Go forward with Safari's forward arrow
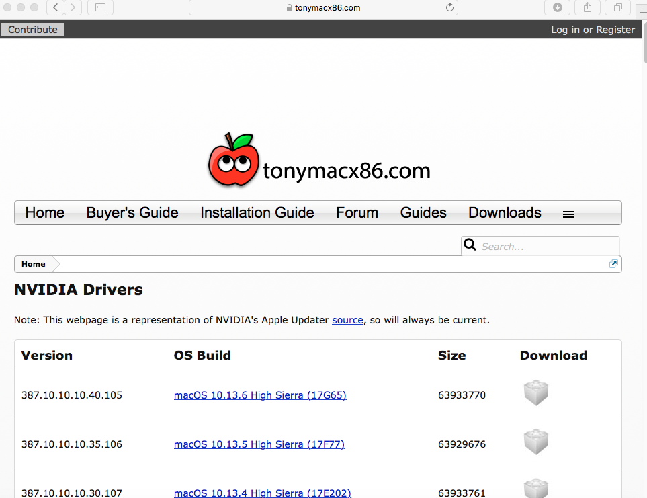The width and height of the screenshot is (647, 498). click(73, 7)
